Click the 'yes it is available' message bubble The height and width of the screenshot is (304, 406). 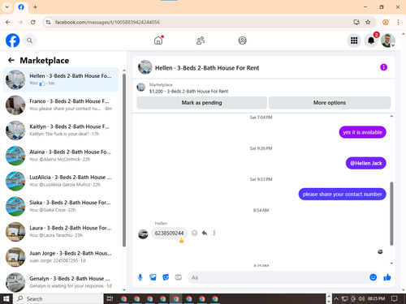pyautogui.click(x=362, y=132)
